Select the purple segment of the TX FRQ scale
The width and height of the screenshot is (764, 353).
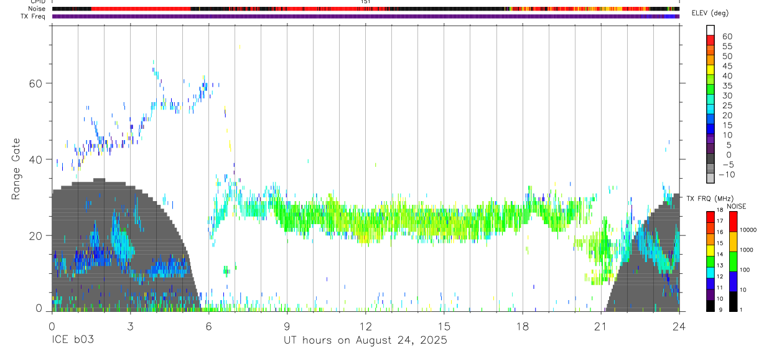711,294
